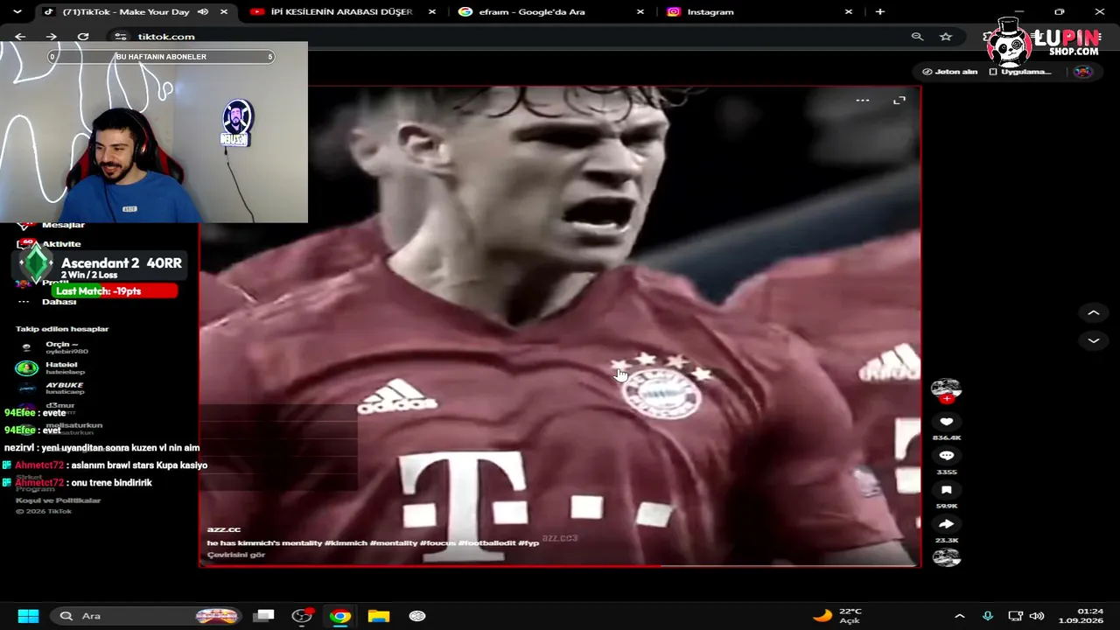The width and height of the screenshot is (1120, 630).
Task: Bookmark the video to favorites
Action: click(946, 490)
